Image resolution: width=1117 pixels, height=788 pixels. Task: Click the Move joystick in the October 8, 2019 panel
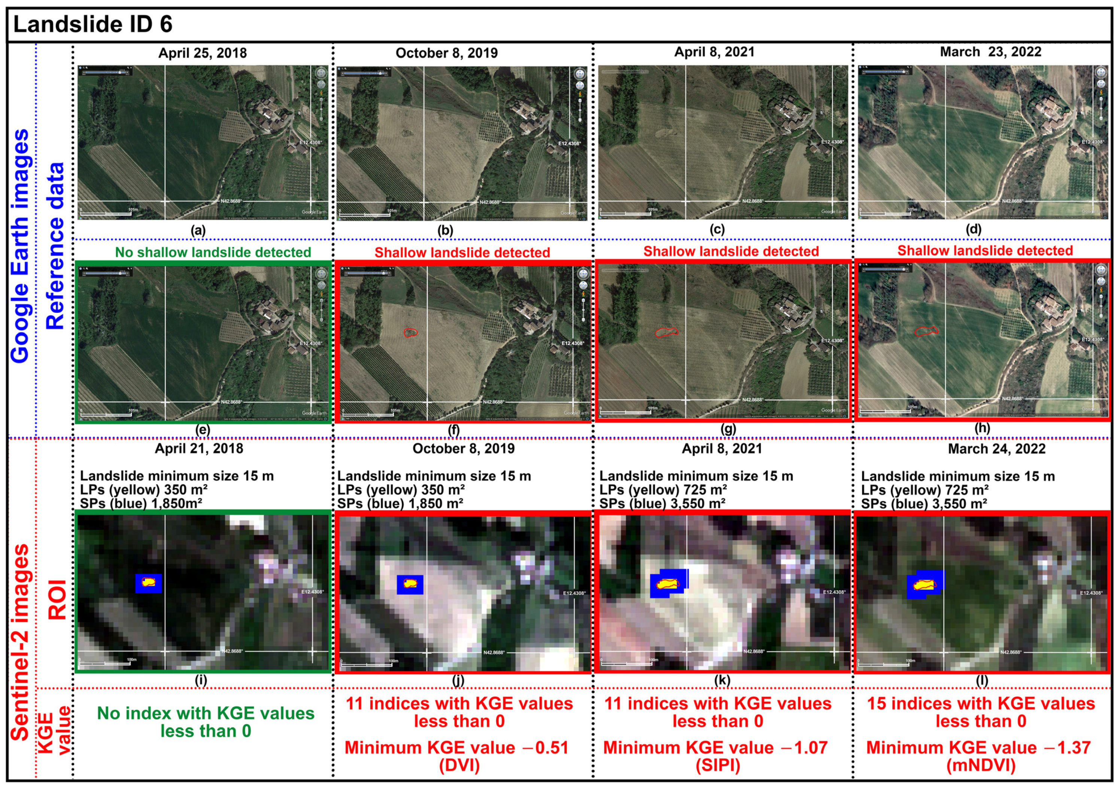click(x=579, y=86)
